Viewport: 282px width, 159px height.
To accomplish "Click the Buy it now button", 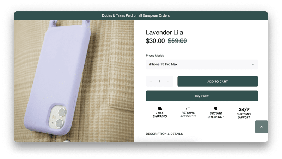I will (x=202, y=96).
